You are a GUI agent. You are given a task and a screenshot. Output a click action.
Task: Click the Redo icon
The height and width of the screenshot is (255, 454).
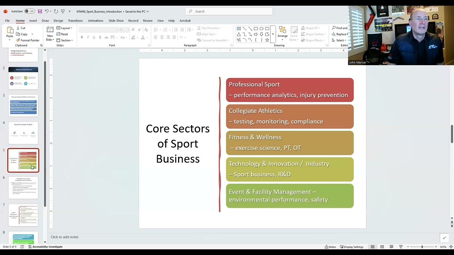56,11
